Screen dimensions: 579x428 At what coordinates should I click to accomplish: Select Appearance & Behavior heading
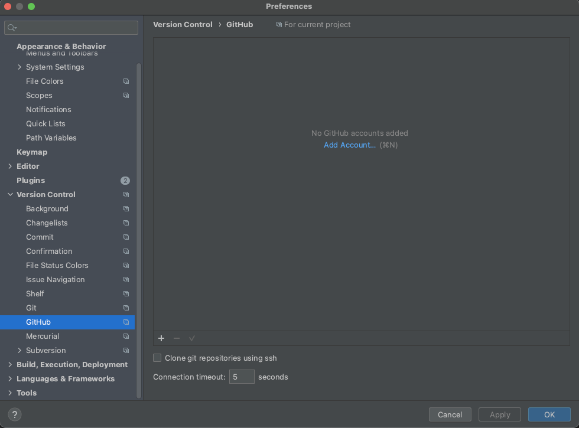point(61,47)
